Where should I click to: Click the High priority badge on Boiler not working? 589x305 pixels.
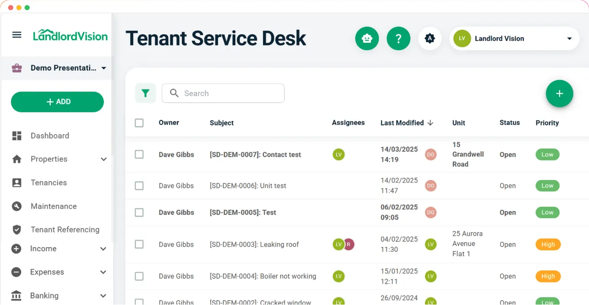pos(548,276)
